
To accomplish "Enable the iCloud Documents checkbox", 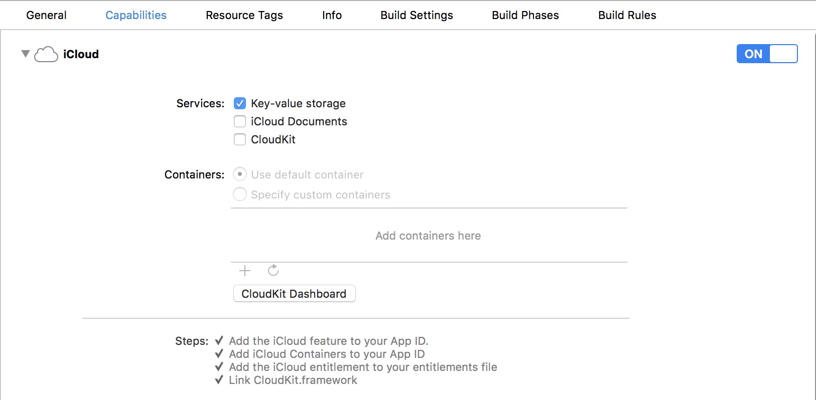I will click(x=240, y=121).
